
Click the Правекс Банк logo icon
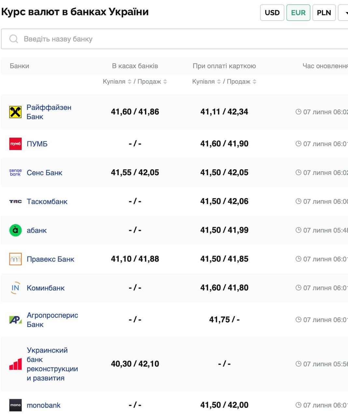(15, 259)
